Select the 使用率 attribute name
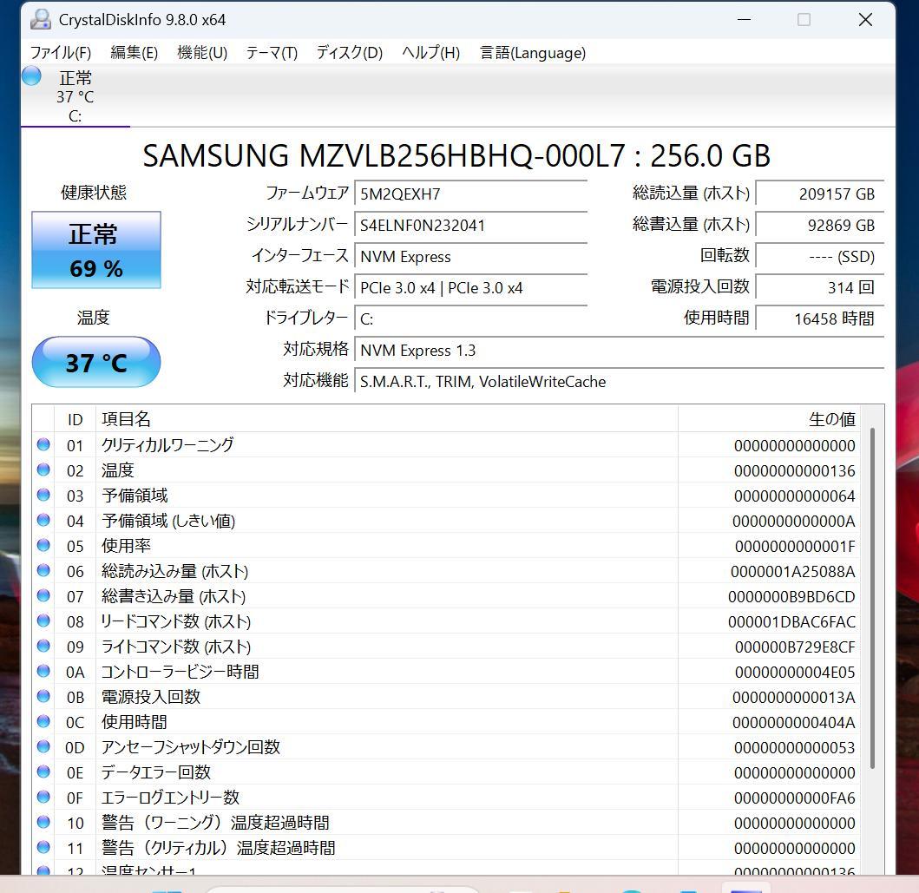This screenshot has height=893, width=919. [126, 546]
